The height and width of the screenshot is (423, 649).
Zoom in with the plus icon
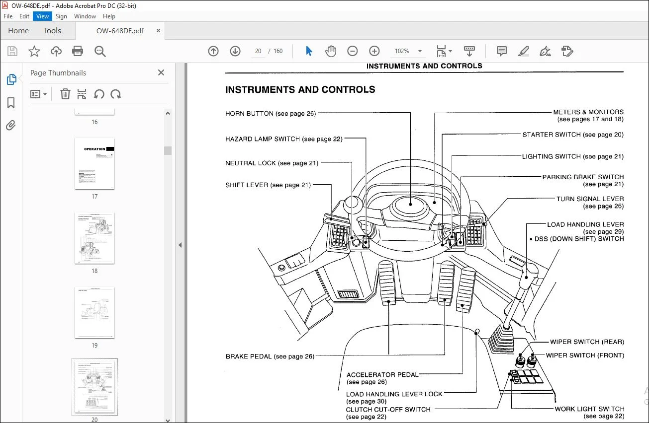click(374, 51)
